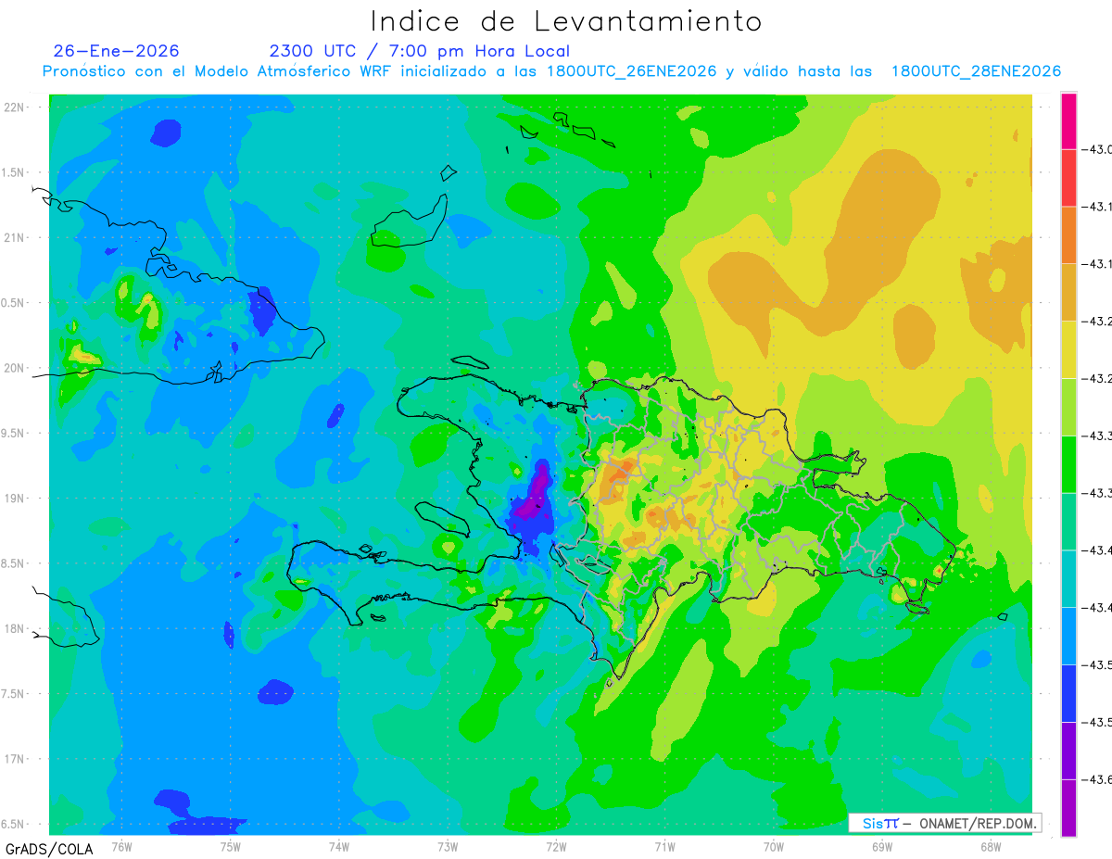Pick the cyan-turquoise swatch in the legend

pyautogui.click(x=1068, y=579)
